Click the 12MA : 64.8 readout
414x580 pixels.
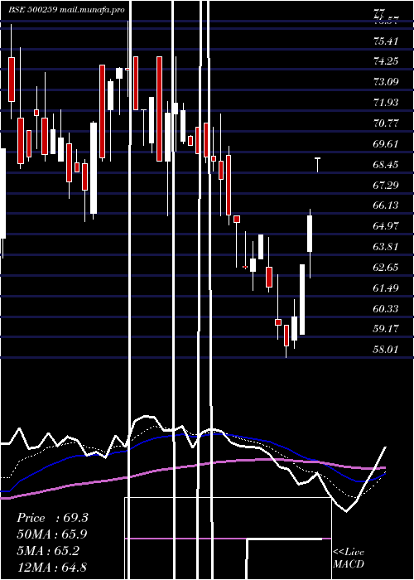point(52,568)
